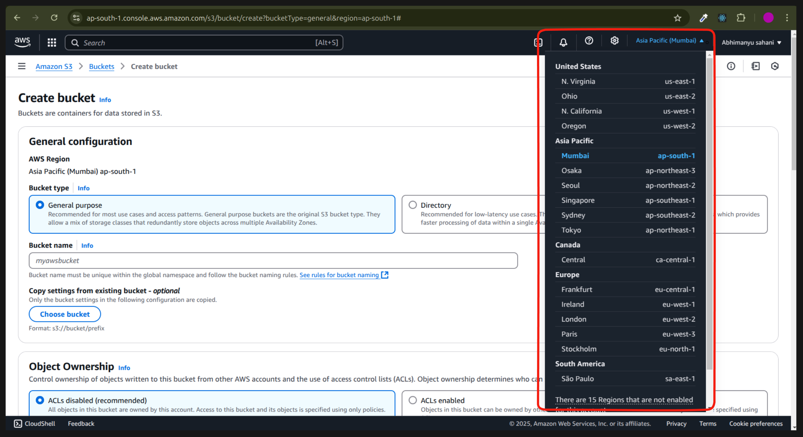Open the 15 Regions not enabled link

point(624,400)
